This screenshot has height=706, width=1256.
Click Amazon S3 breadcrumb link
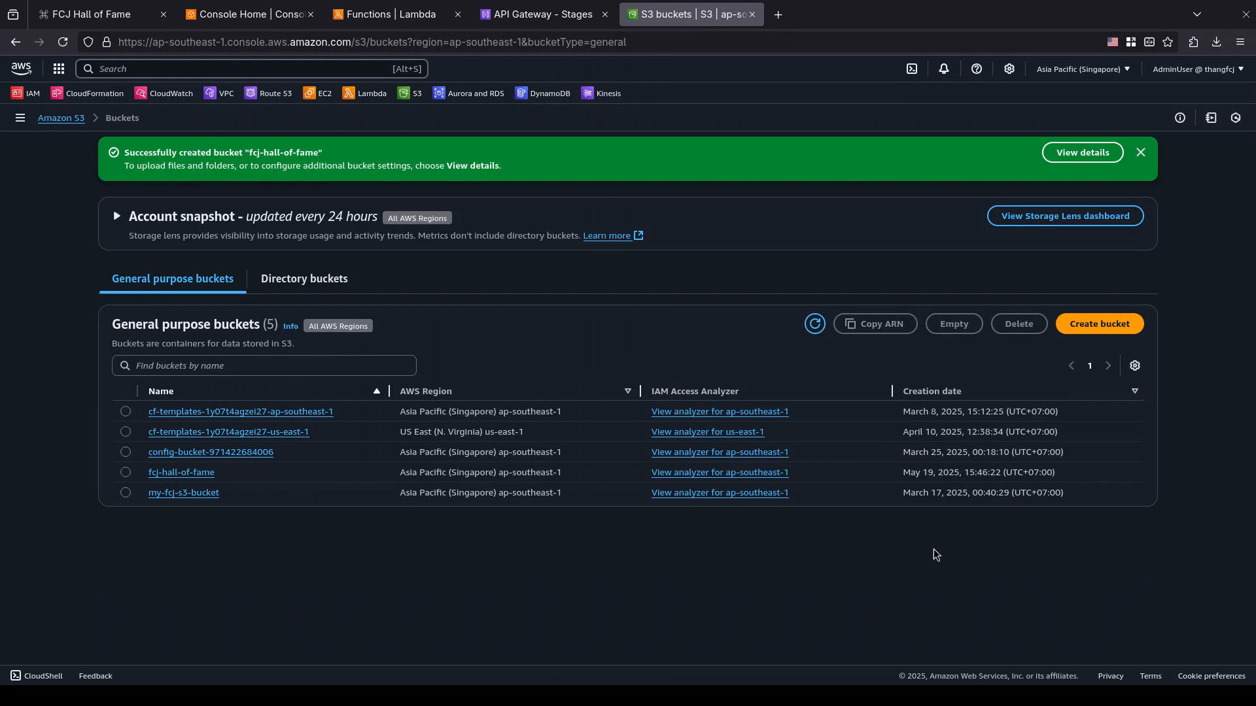pyautogui.click(x=61, y=118)
